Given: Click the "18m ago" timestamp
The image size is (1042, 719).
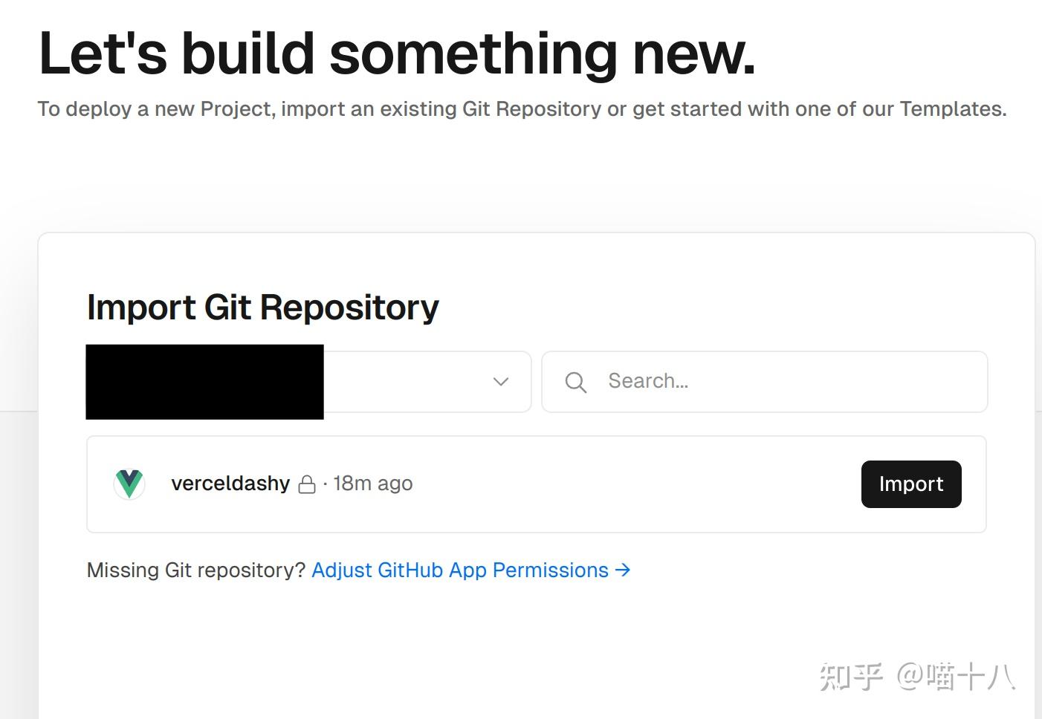Looking at the screenshot, I should point(373,484).
